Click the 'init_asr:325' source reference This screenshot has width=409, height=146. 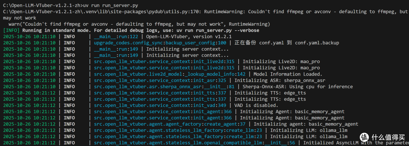tap(209, 80)
